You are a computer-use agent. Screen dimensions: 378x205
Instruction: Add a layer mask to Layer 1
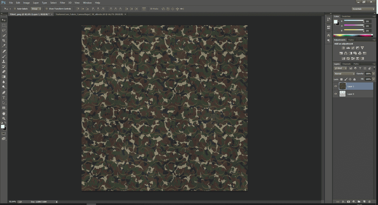tap(348, 202)
